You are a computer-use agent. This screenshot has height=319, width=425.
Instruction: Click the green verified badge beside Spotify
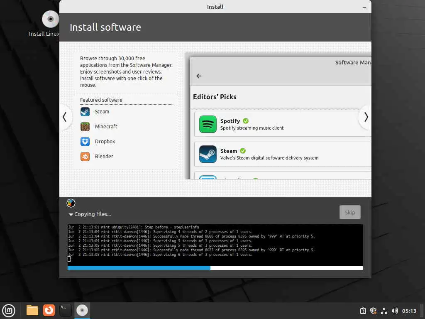pyautogui.click(x=246, y=121)
